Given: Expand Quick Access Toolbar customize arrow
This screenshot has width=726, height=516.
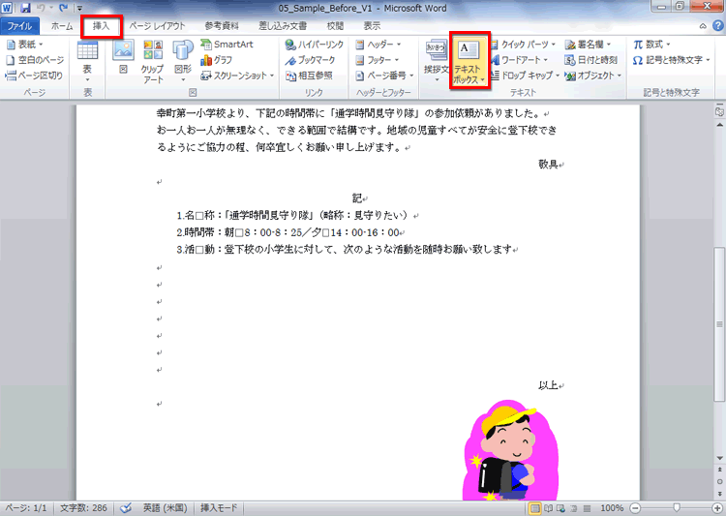Looking at the screenshot, I should coord(79,9).
